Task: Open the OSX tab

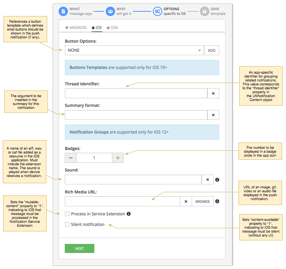Action: (112, 28)
